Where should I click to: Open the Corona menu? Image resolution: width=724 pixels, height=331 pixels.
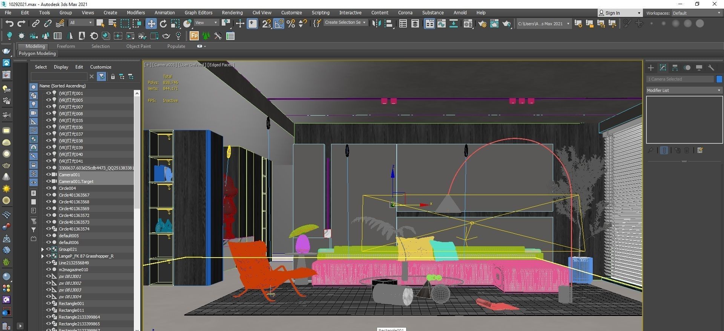coord(405,13)
